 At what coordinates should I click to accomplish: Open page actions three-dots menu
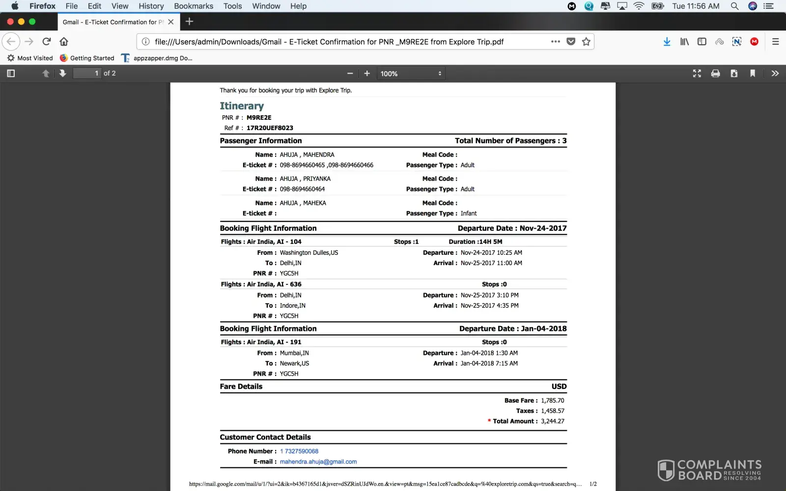(555, 42)
